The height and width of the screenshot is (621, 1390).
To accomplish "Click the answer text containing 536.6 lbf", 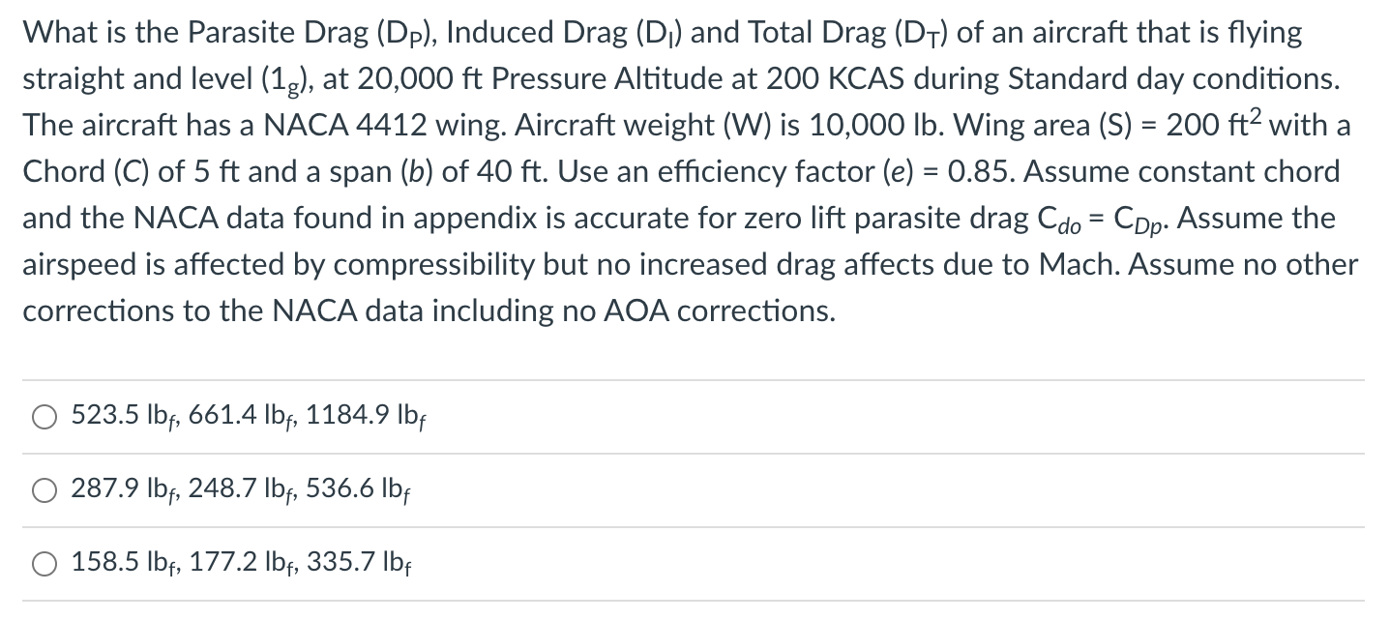I will pos(358,489).
